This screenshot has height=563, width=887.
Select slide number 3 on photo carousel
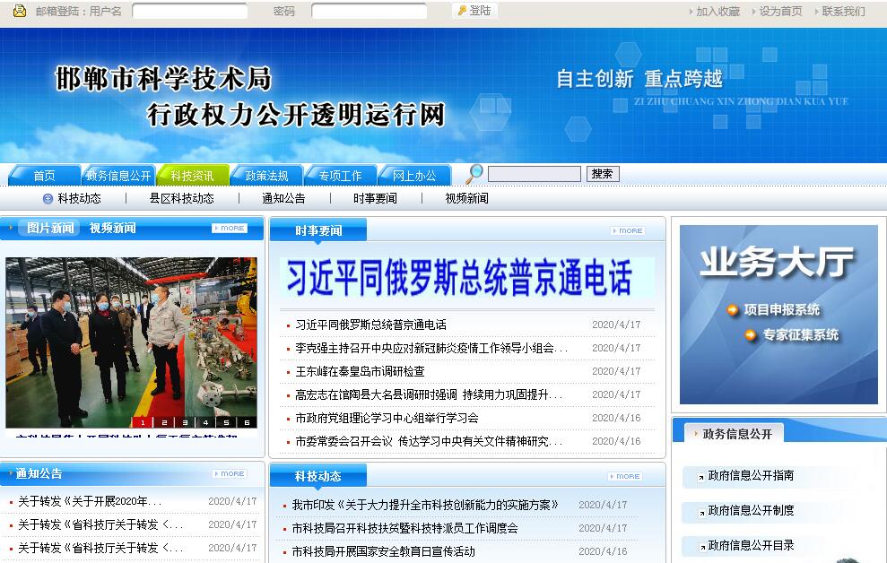pyautogui.click(x=186, y=421)
